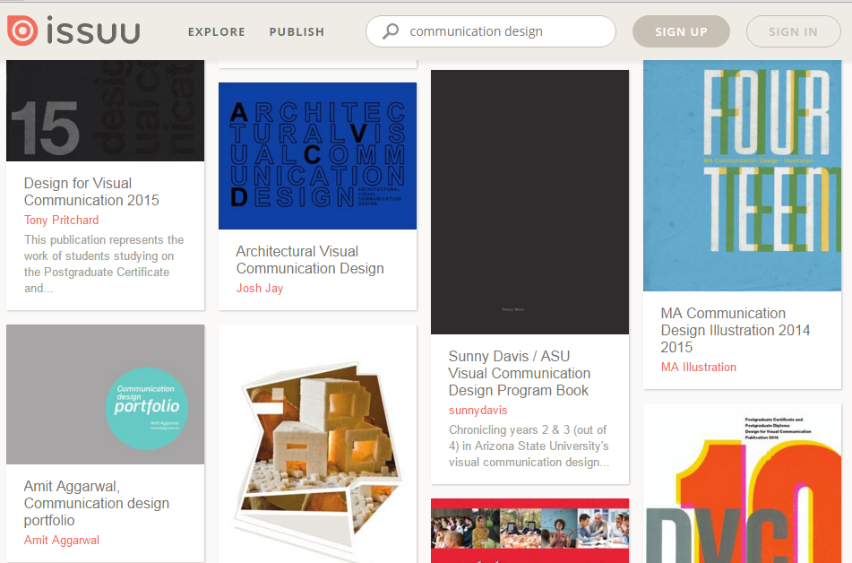This screenshot has width=852, height=563.
Task: Click the search magnifier icon
Action: [x=391, y=31]
